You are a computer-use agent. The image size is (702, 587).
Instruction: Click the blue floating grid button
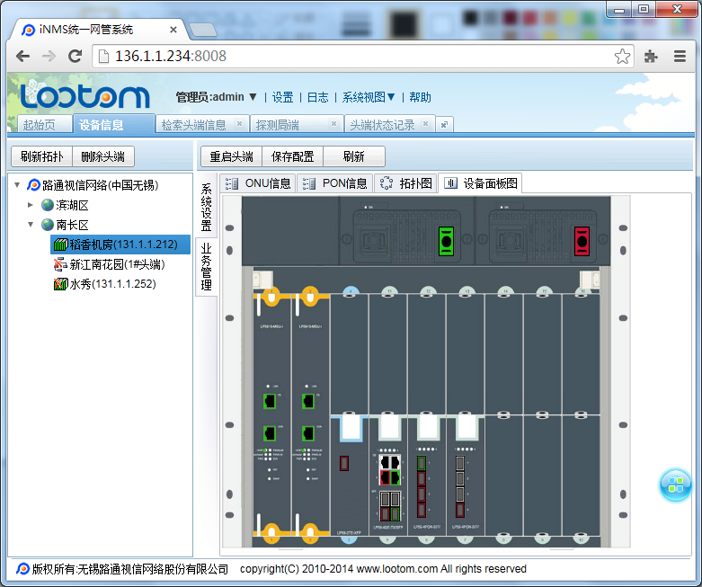click(x=675, y=485)
